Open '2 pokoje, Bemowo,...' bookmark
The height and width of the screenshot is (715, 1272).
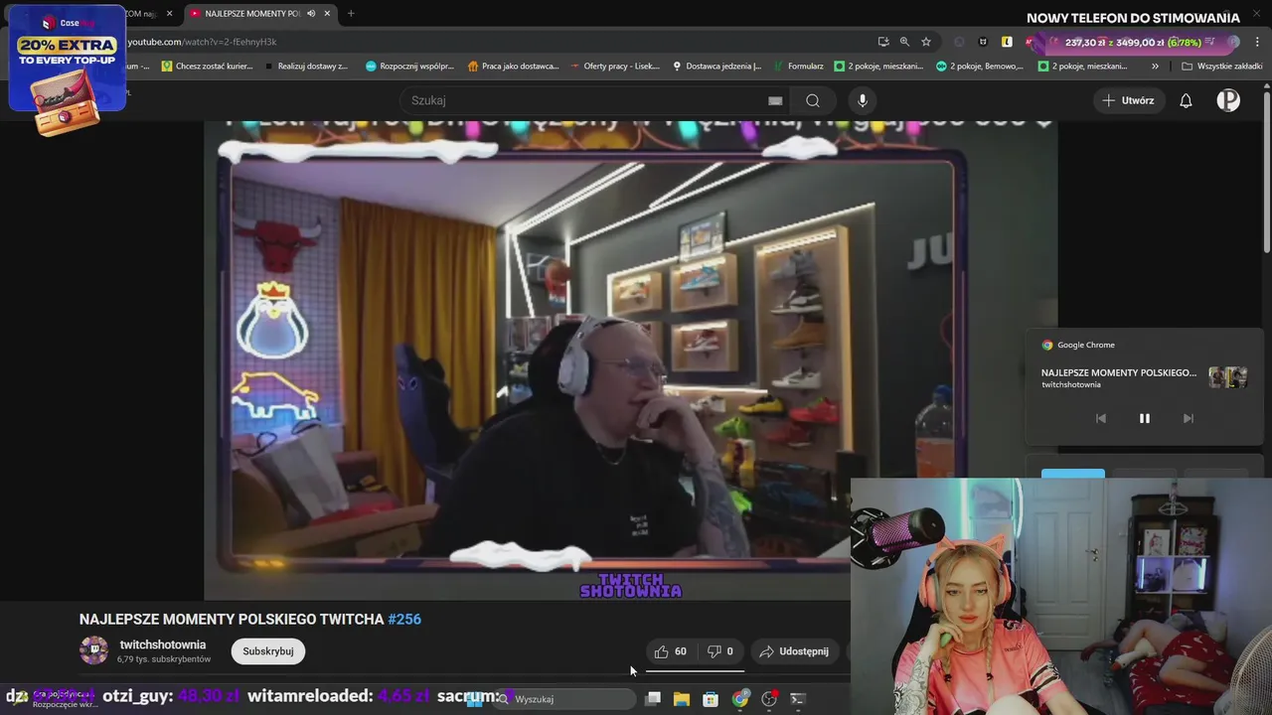coord(979,67)
